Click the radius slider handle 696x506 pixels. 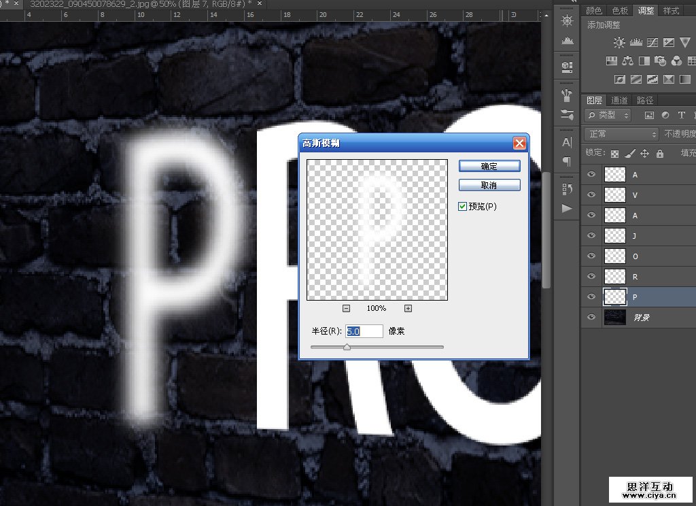point(347,347)
